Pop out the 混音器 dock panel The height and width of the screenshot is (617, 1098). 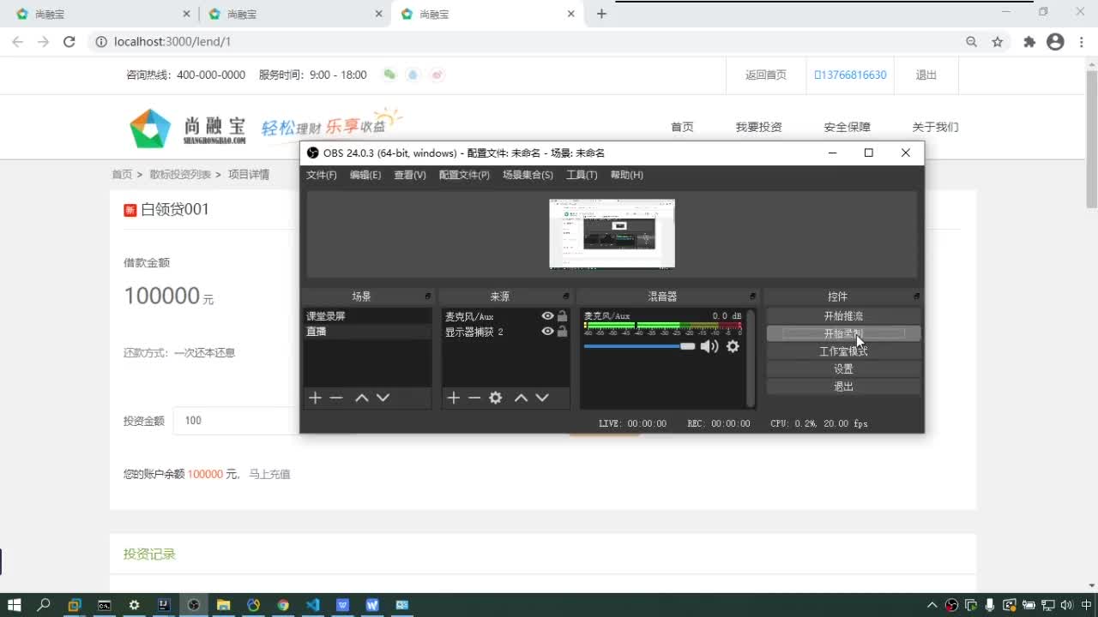[752, 297]
